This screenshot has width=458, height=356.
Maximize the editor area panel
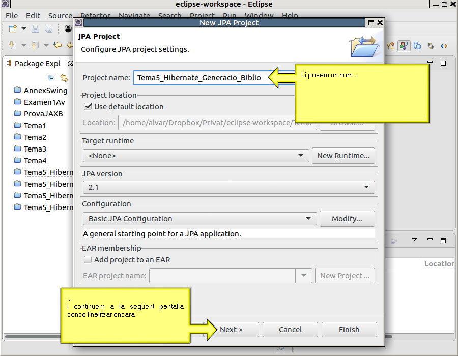[x=443, y=63]
